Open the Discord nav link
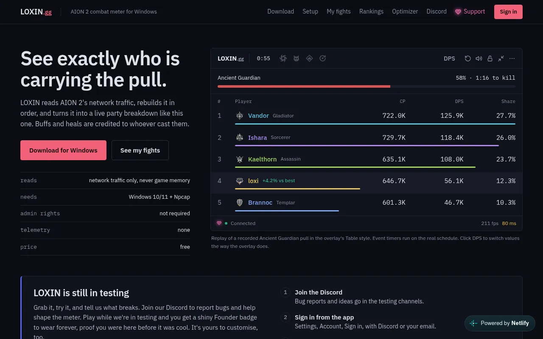Viewport: 543px width, 339px height. (x=437, y=11)
